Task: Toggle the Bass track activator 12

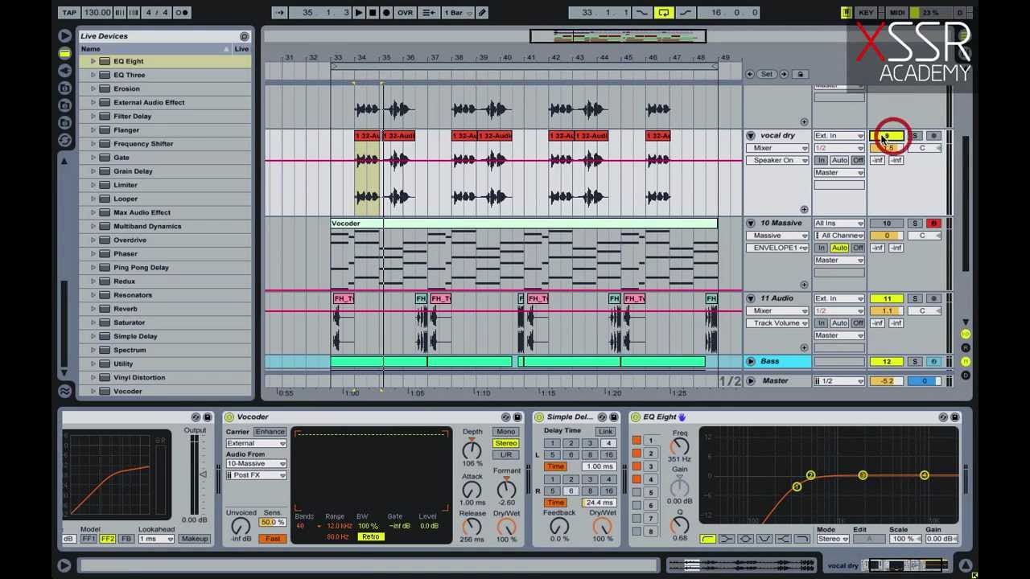Action: tap(887, 362)
